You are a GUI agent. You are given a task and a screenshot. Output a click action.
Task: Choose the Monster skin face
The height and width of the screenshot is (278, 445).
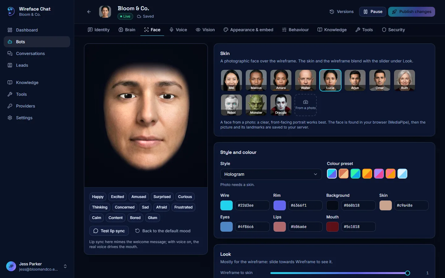pos(256,105)
